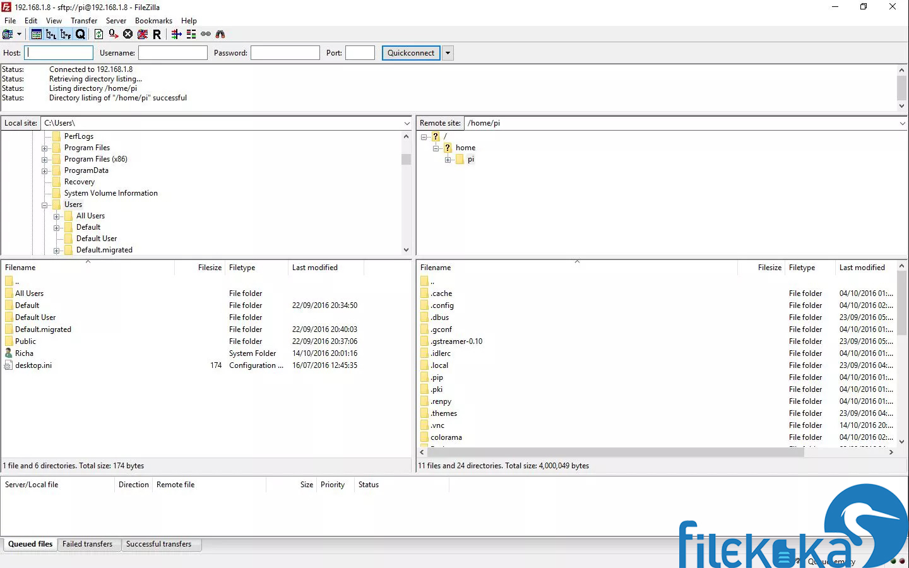This screenshot has height=568, width=909.
Task: Open the Local site path dropdown
Action: click(407, 123)
